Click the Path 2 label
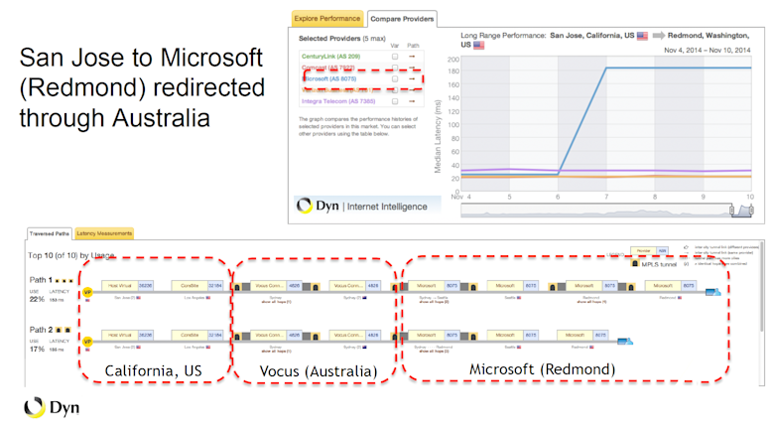The height and width of the screenshot is (432, 774). (x=41, y=329)
